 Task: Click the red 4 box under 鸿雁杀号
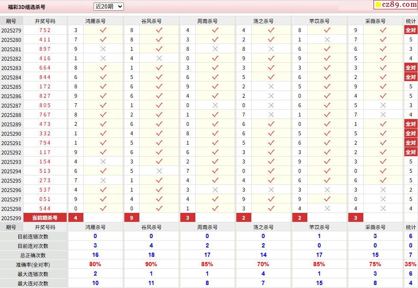click(76, 218)
